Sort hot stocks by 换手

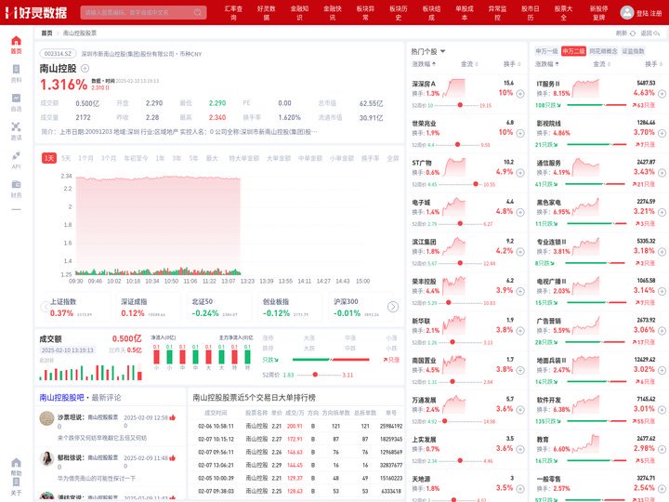click(x=512, y=64)
